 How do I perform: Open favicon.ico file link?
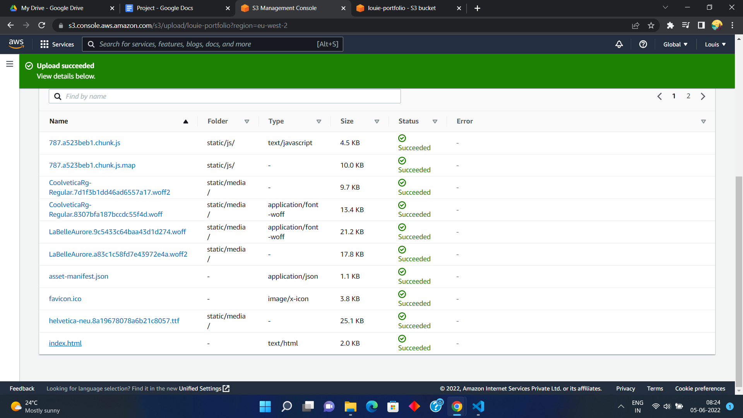tap(65, 299)
